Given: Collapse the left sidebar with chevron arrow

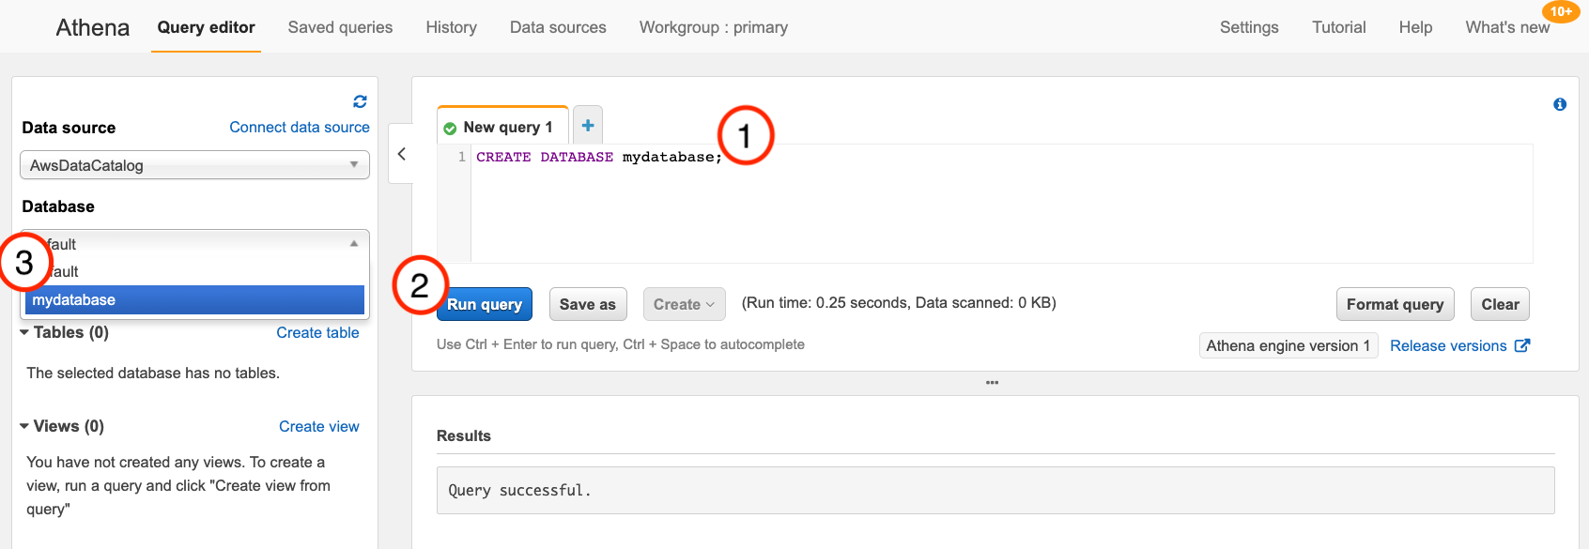Looking at the screenshot, I should click(x=401, y=154).
